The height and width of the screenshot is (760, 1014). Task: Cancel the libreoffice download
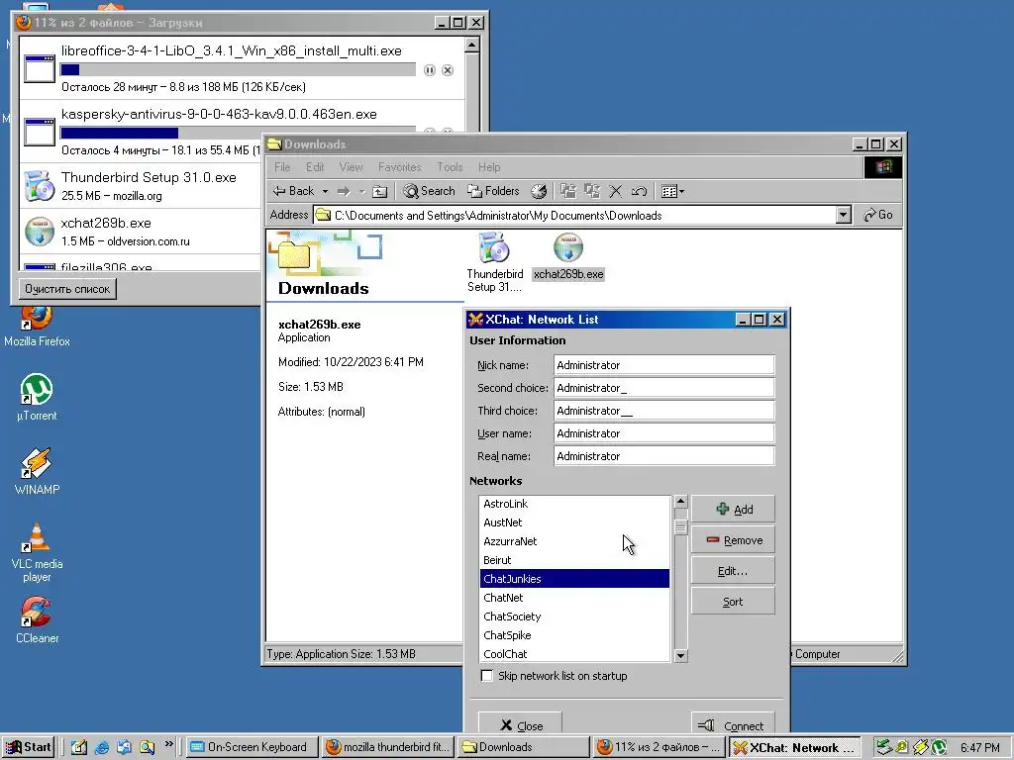448,70
